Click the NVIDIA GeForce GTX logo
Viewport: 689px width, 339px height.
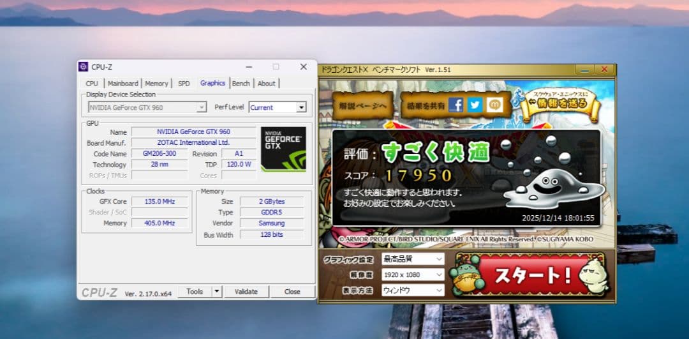pyautogui.click(x=283, y=149)
